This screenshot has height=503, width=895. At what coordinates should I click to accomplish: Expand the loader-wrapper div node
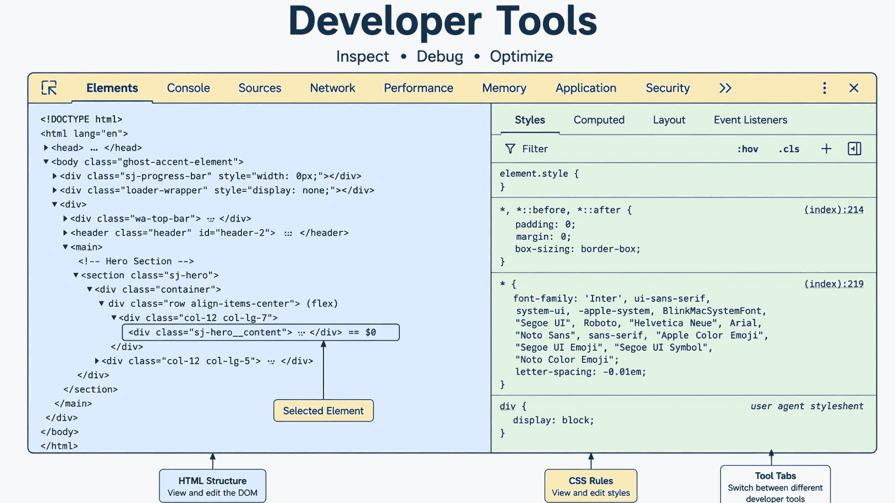point(54,190)
